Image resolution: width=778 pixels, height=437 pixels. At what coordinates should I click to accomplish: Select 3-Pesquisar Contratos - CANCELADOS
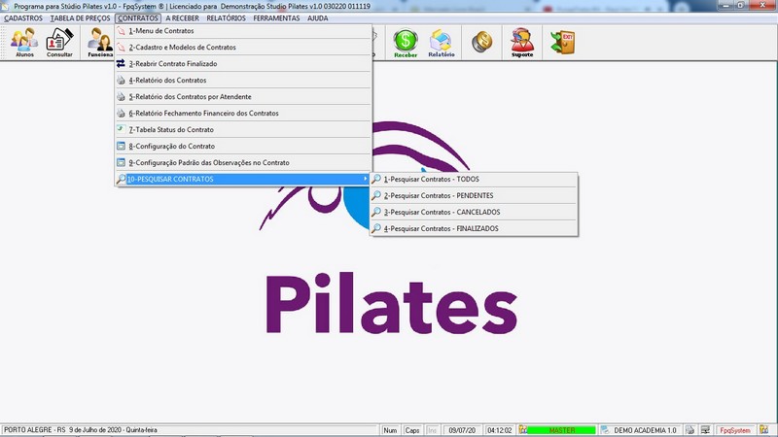click(x=474, y=212)
